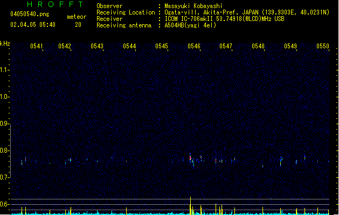Click the 0544 time marker
Screen dimensions: 339x215
click(x=129, y=46)
